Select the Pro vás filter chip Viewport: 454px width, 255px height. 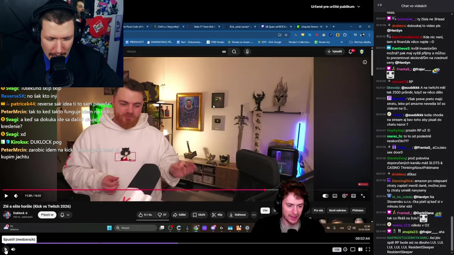coord(319,210)
